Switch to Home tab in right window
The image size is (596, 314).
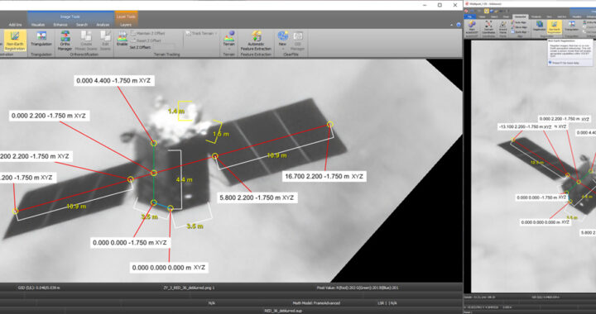pos(482,17)
